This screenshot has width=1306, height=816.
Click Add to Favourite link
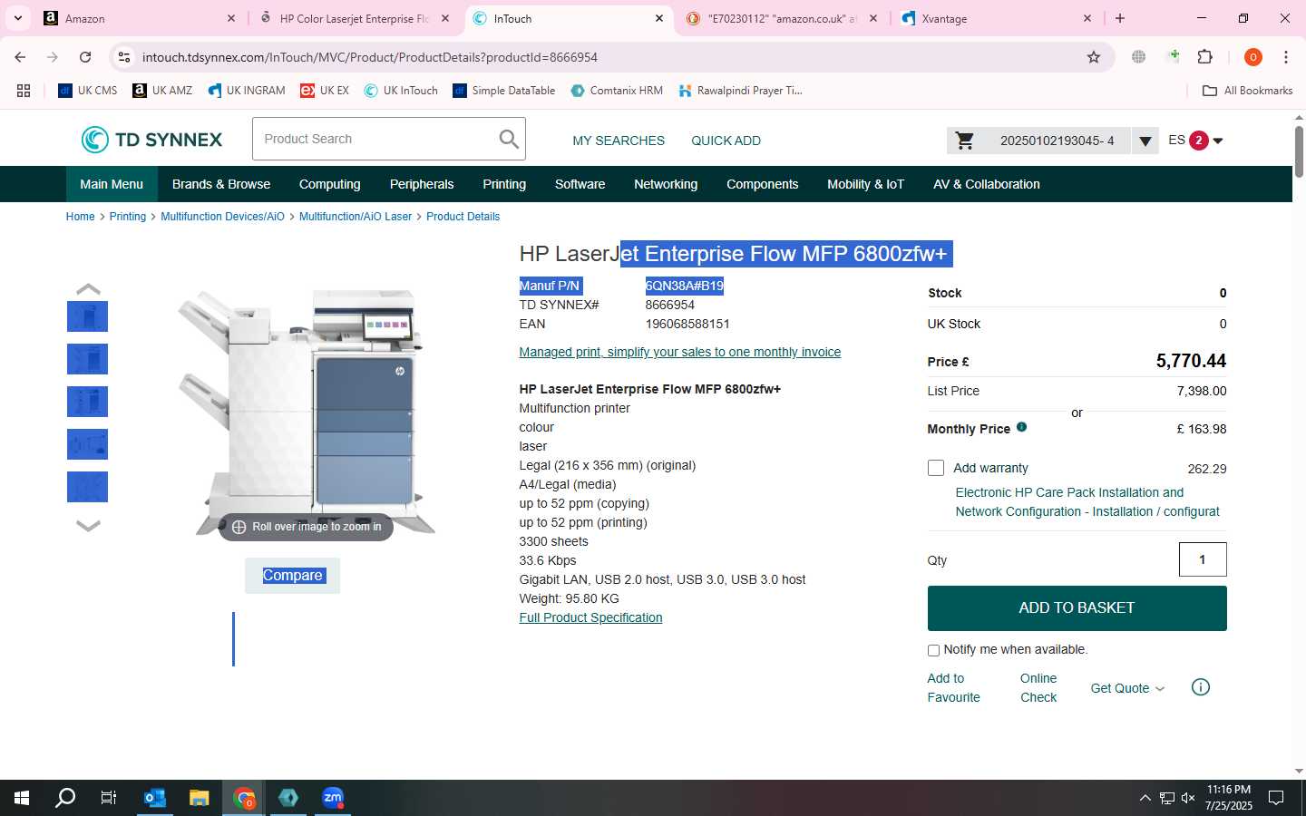pyautogui.click(x=953, y=688)
